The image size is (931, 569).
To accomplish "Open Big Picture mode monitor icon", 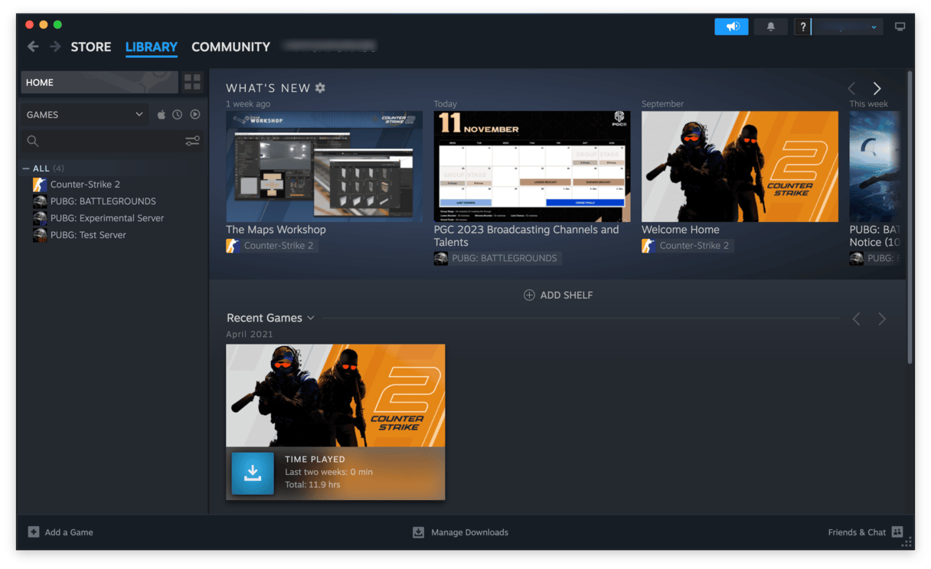I will 900,27.
